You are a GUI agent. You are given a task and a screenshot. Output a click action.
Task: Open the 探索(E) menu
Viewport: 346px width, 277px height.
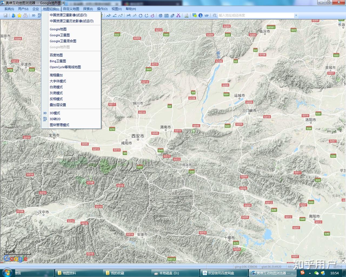88,9
